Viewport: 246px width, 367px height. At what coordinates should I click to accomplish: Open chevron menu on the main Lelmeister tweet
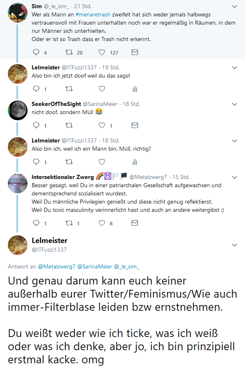pos(235,245)
